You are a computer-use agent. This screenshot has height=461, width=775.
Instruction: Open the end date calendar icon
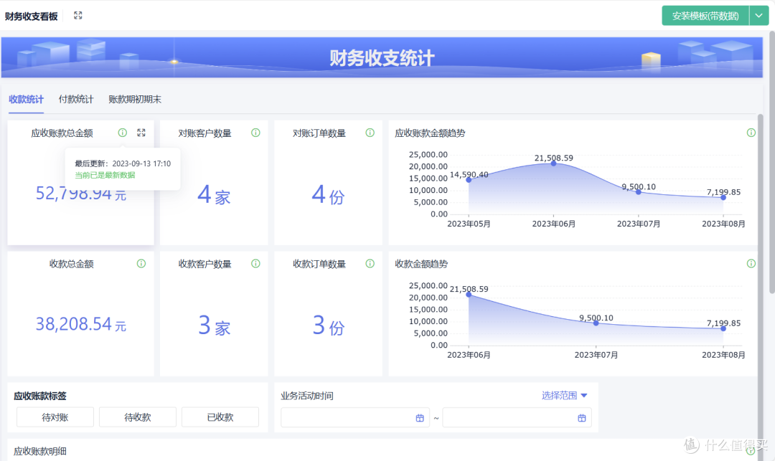582,418
